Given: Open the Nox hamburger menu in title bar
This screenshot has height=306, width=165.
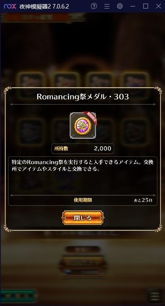Looking at the screenshot, I should click(x=107, y=6).
